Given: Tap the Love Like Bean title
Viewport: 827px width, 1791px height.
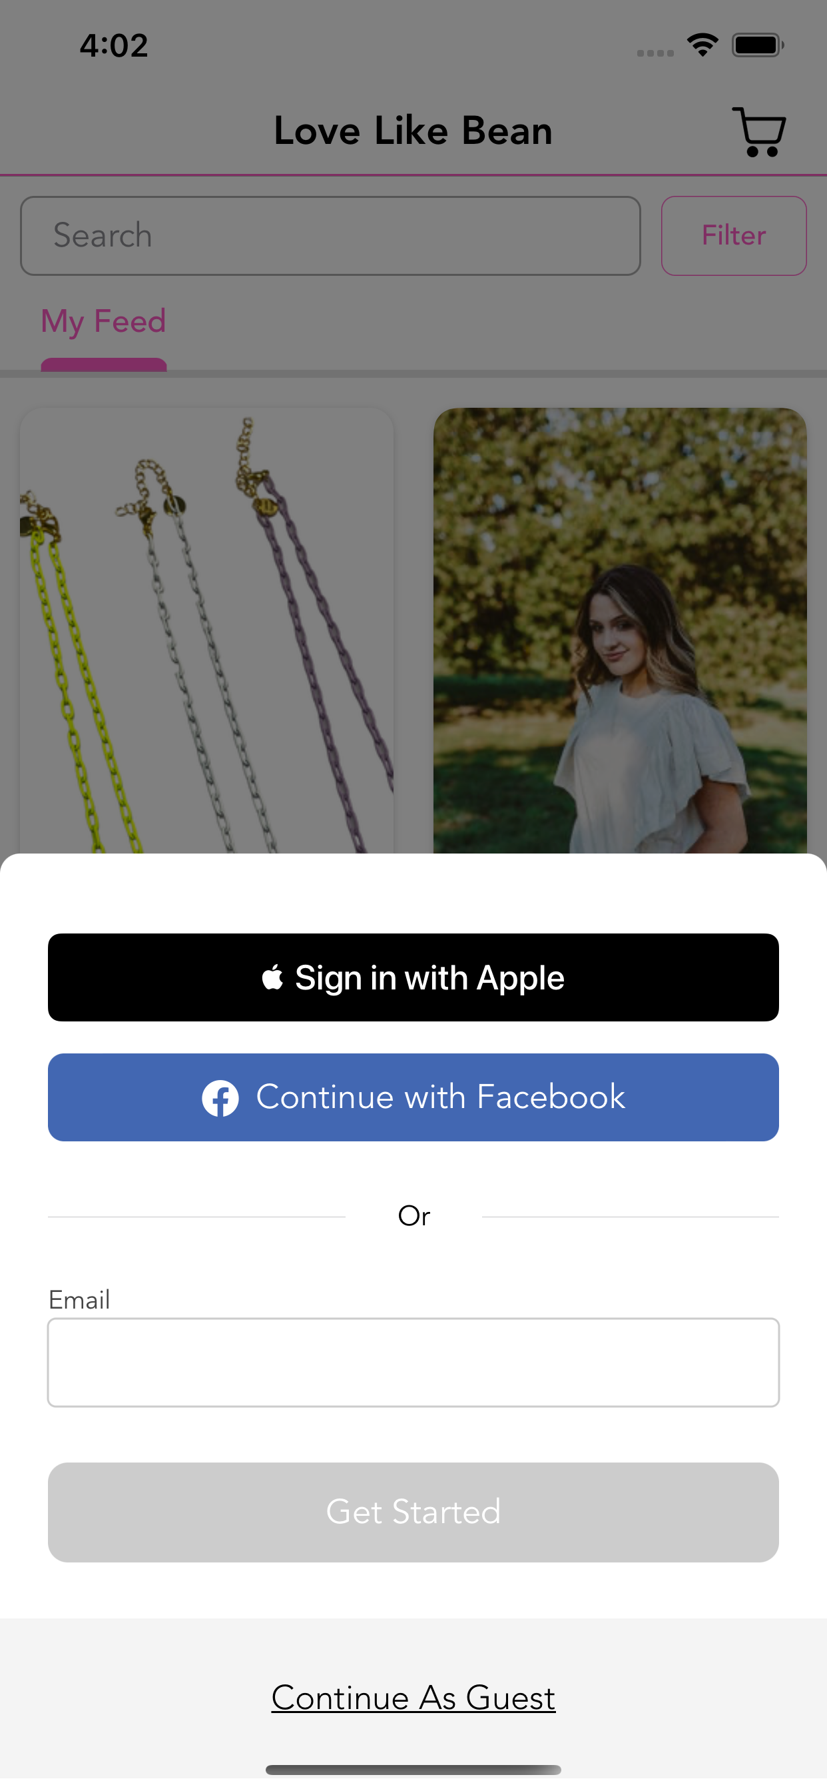Looking at the screenshot, I should tap(413, 131).
